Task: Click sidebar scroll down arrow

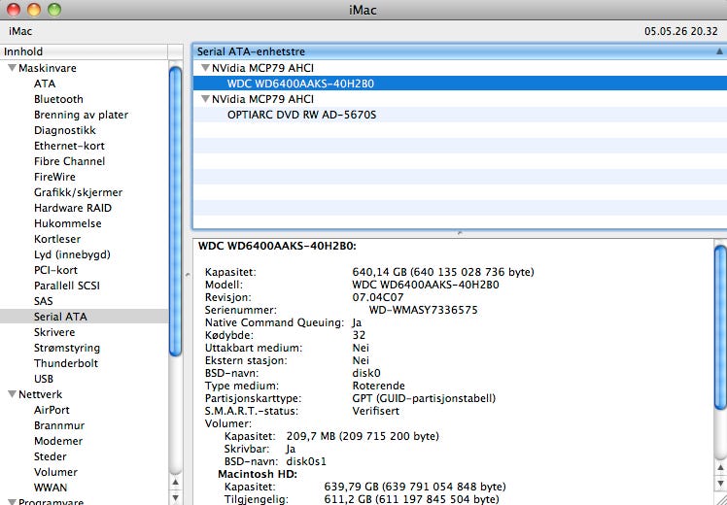Action: pyautogui.click(x=175, y=498)
